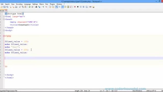The width and height of the screenshot is (163, 92).
Task: Click the line '$fixed_value = 200;'
Action: click(17, 50)
